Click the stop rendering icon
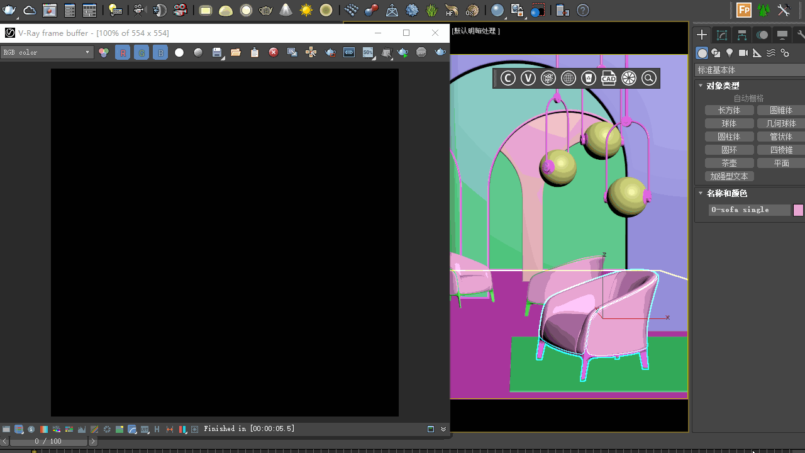This screenshot has width=805, height=453. (x=422, y=53)
